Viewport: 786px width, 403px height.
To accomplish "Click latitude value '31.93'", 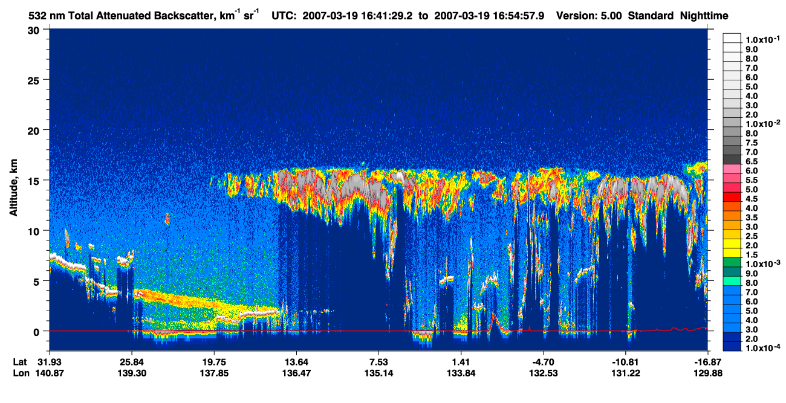I will tap(49, 362).
